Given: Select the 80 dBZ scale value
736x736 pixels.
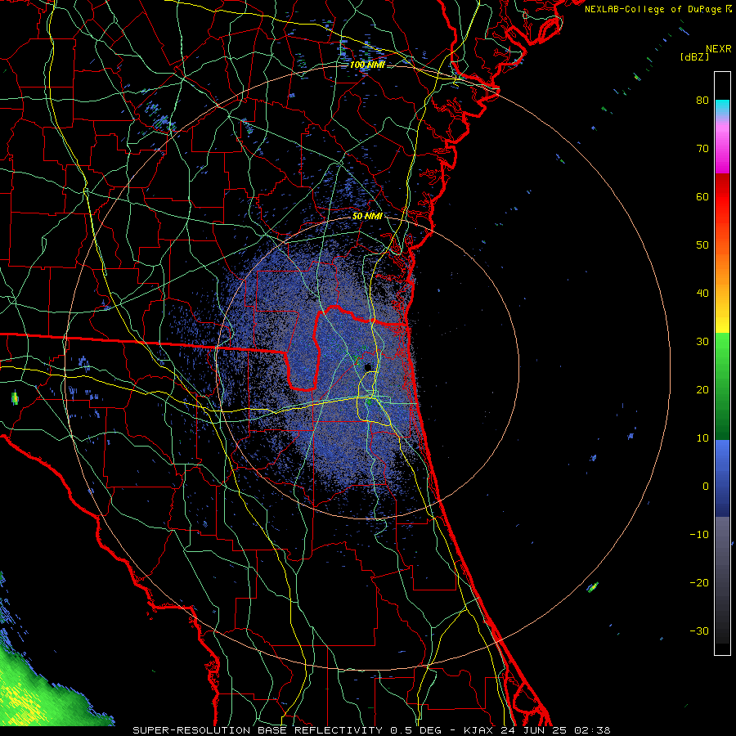Looking at the screenshot, I should click(702, 100).
